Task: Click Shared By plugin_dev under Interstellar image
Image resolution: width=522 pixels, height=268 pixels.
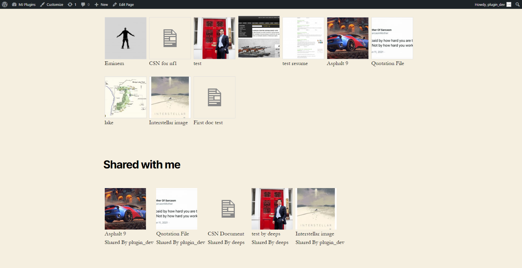Action: (320, 242)
